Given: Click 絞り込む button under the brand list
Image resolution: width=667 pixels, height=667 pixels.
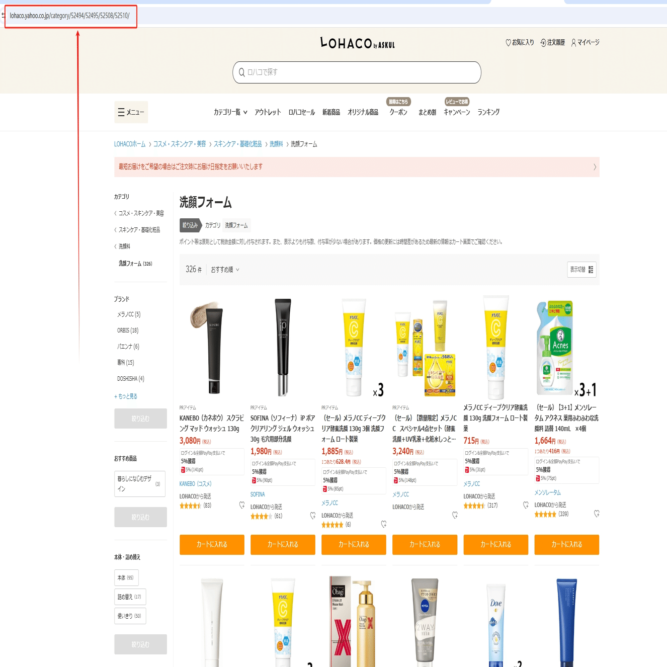Looking at the screenshot, I should pos(140,419).
